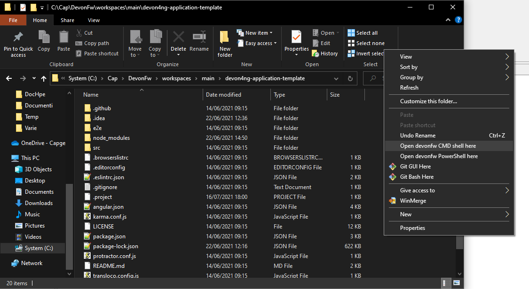
Task: Open the recent locations dropdown arrow
Action: click(x=34, y=78)
